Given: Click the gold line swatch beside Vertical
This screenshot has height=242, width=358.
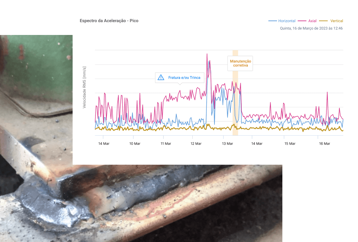Looking at the screenshot, I should click(323, 21).
